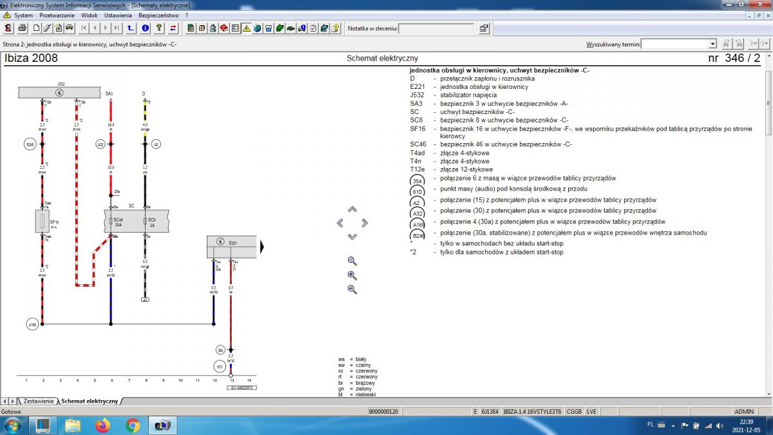
Task: Click the red-blue swap arrows icon
Action: [173, 28]
